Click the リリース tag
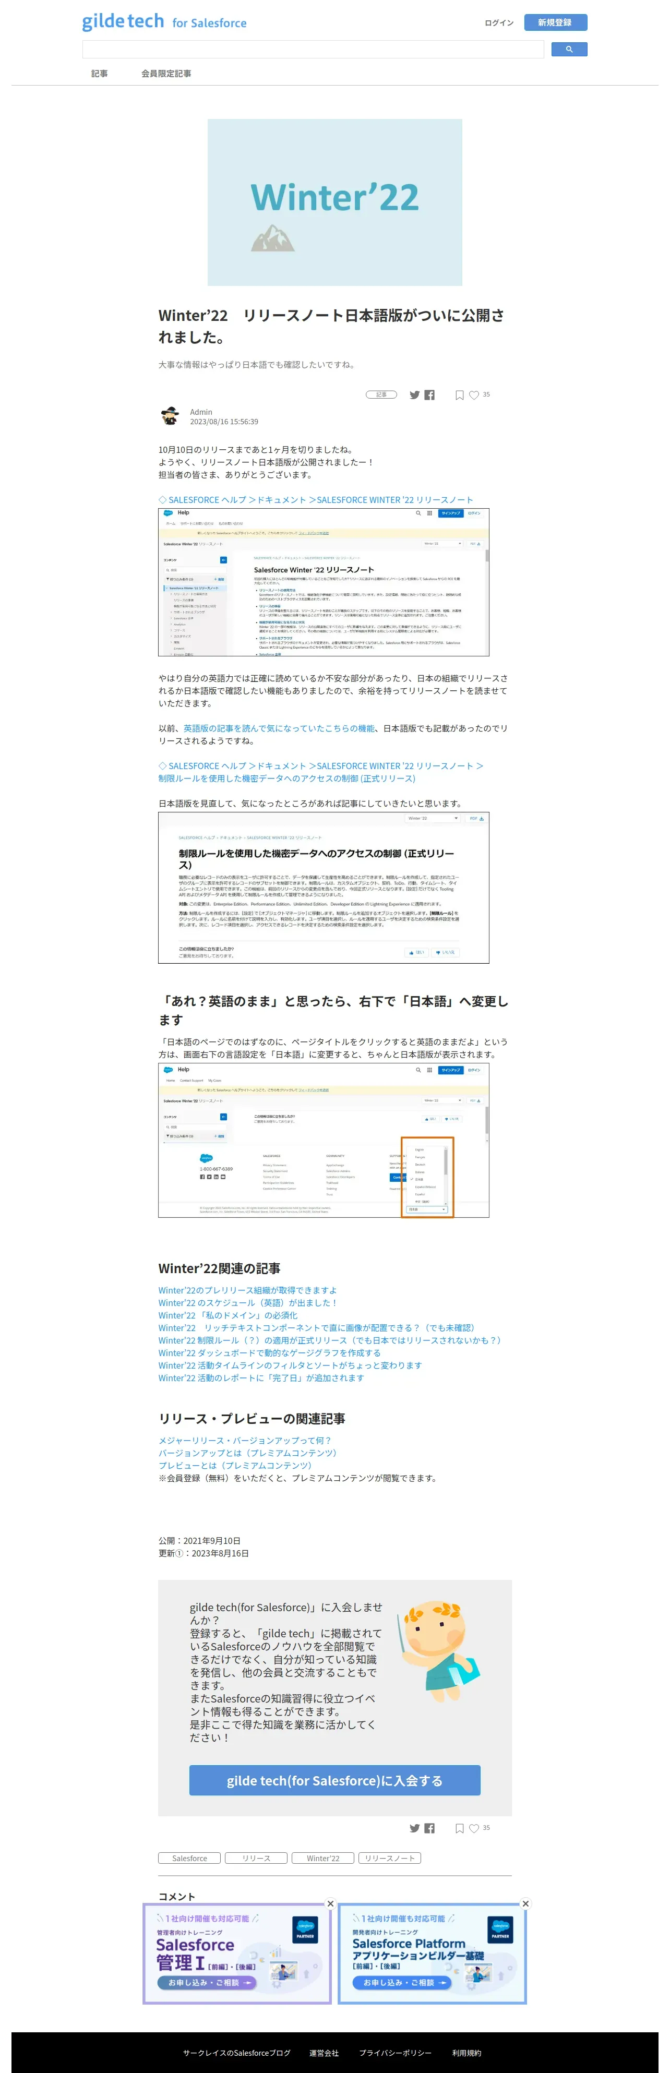The height and width of the screenshot is (2073, 670). 257,1858
